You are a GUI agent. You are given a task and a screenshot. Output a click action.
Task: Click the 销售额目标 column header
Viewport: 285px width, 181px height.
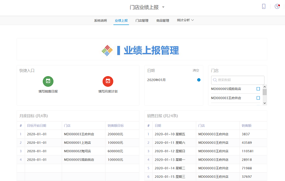click(116, 125)
